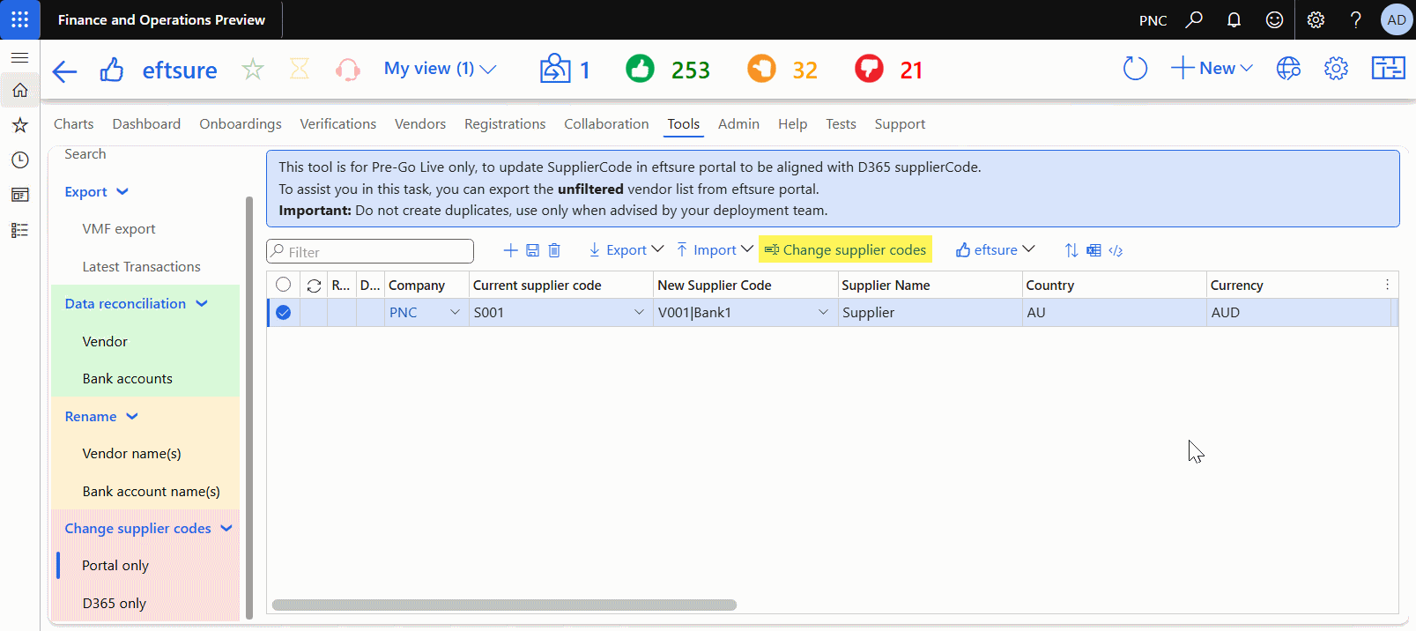Click the red thumbs-down 21 counter
The width and height of the screenshot is (1416, 631).
[x=889, y=69]
